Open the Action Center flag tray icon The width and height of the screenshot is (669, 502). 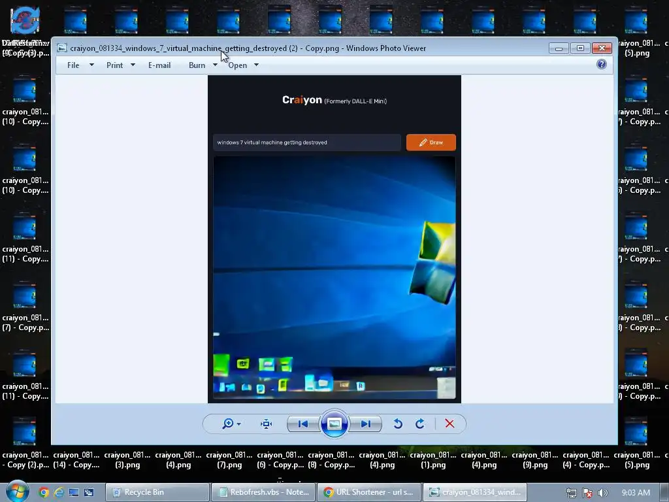tap(587, 493)
